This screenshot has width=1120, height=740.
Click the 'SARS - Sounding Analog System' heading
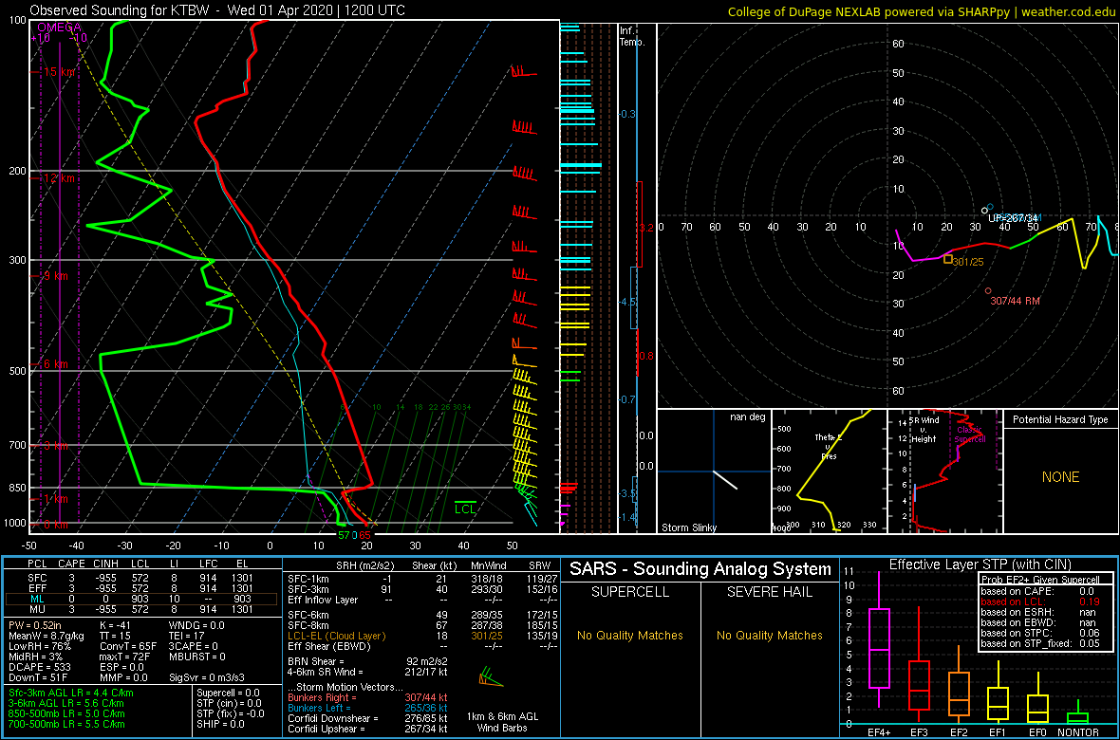[x=700, y=569]
